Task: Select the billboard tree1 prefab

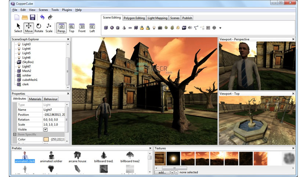Action: coord(104,157)
